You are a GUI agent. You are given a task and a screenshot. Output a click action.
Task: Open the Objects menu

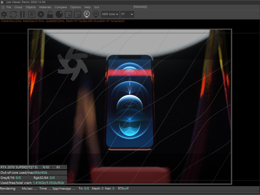pyautogui.click(x=31, y=7)
